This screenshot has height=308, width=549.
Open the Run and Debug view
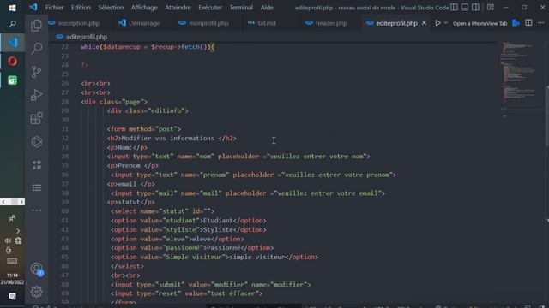click(x=36, y=95)
